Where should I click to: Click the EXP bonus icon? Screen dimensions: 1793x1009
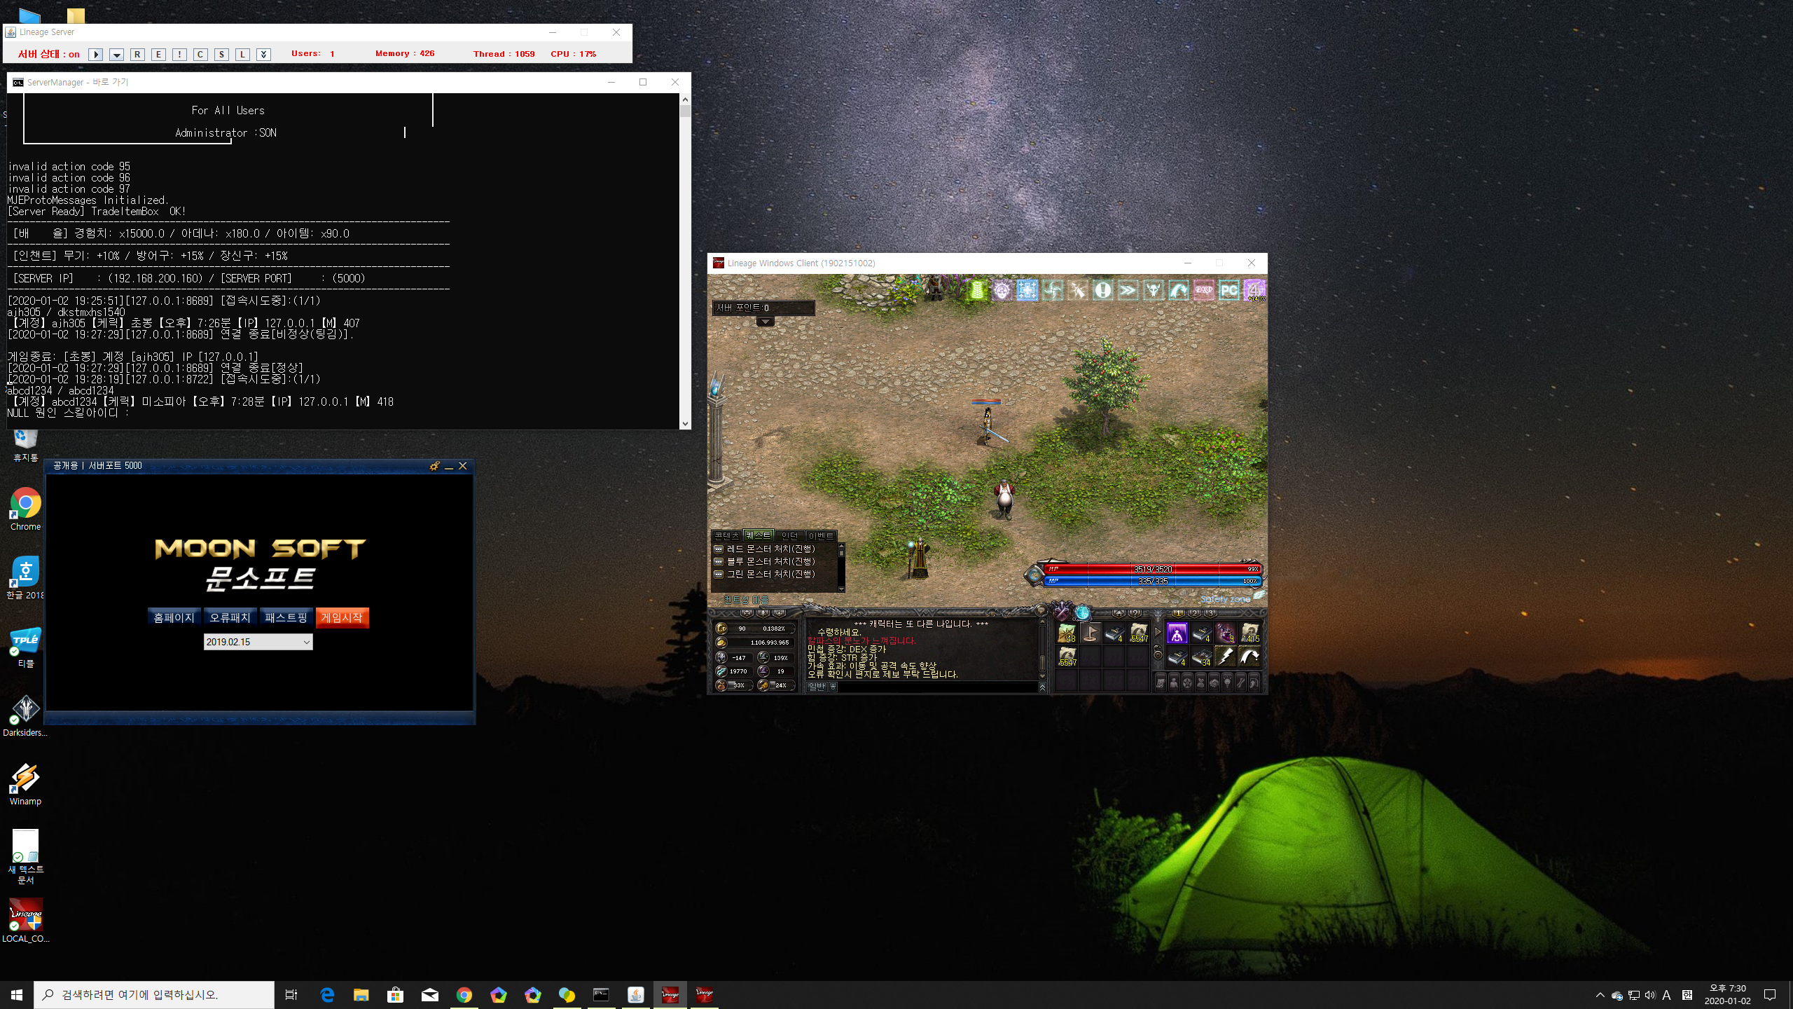point(1204,290)
